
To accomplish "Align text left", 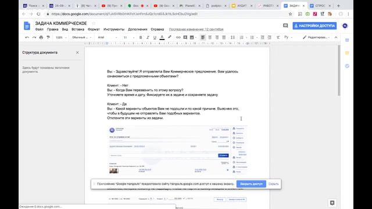I will point(203,37).
